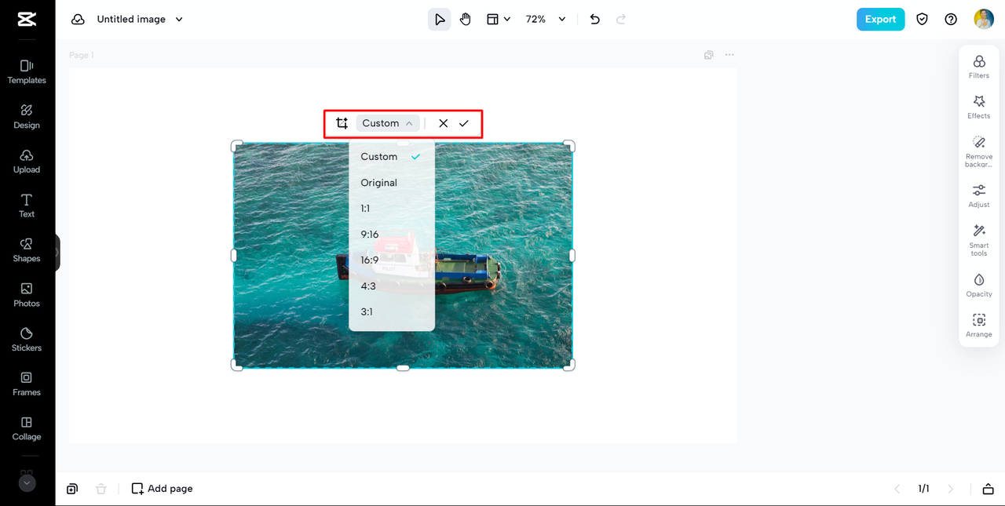The height and width of the screenshot is (506, 1005).
Task: Open the 72% zoom level dropdown
Action: point(546,20)
